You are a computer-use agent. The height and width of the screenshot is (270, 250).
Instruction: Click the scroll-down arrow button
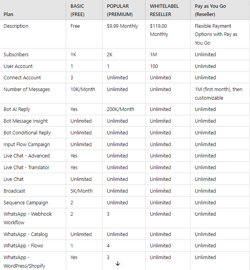click(117, 263)
